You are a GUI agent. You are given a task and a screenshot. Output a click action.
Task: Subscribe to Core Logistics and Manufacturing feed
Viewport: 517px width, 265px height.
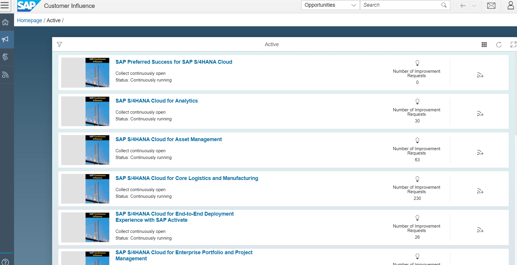(480, 191)
